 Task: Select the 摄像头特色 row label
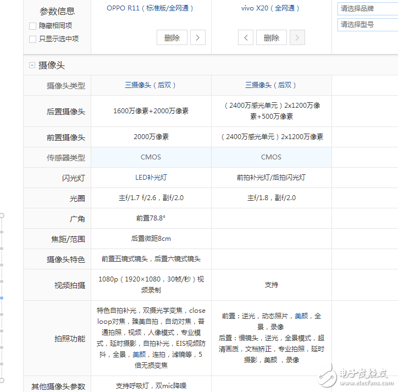(x=66, y=260)
